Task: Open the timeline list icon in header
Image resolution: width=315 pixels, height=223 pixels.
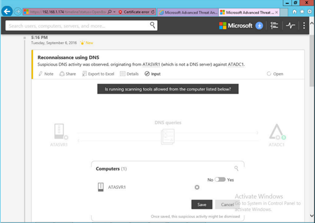Action: point(274,26)
